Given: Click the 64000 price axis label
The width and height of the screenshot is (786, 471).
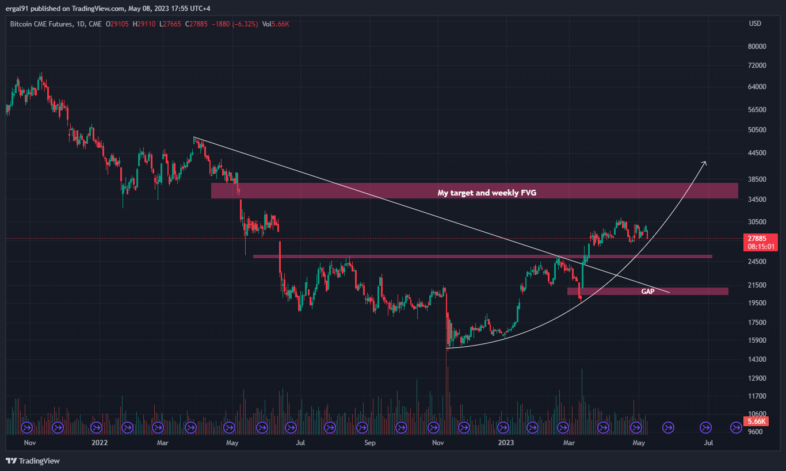Looking at the screenshot, I should pyautogui.click(x=757, y=87).
